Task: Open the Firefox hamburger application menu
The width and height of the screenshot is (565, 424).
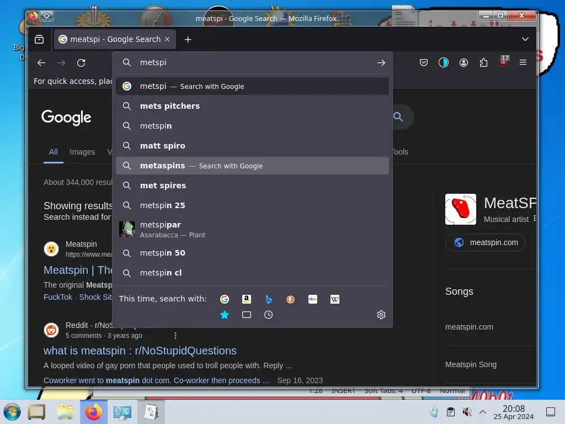Action: coord(523,62)
